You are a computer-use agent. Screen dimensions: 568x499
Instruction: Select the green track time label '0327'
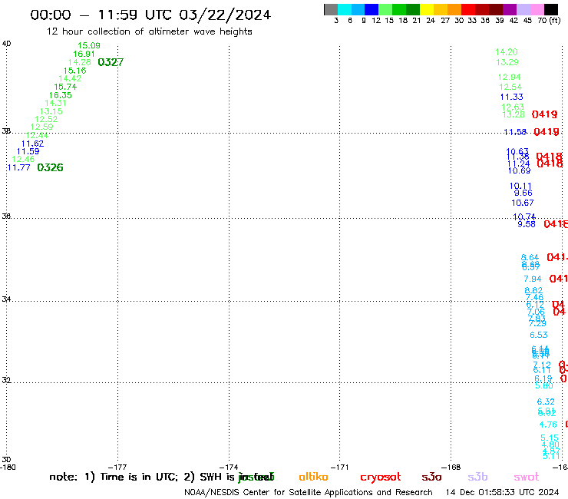point(111,62)
